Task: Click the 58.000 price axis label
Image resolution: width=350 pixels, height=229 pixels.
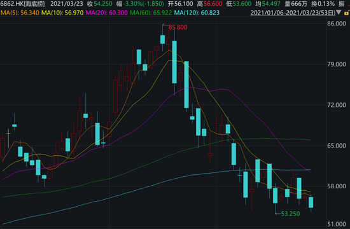Action: [x=337, y=186]
